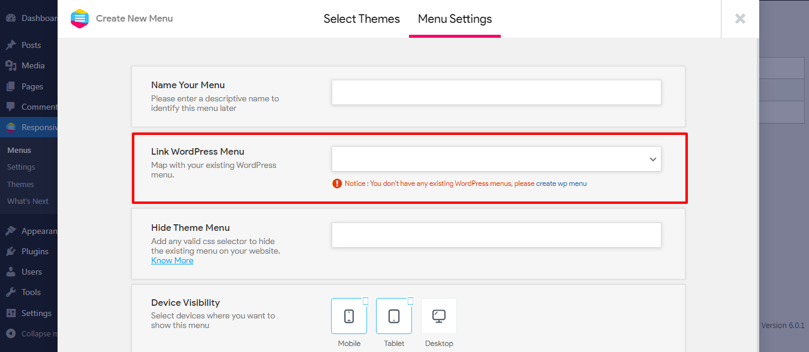Click the Pages icon in sidebar

11,86
